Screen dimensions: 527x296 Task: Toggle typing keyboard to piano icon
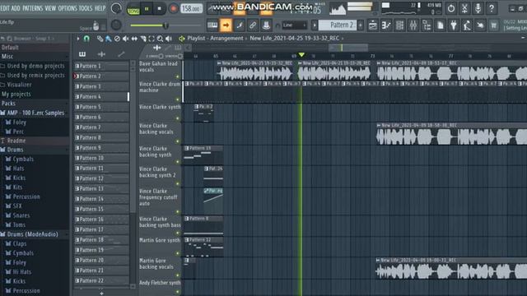pyautogui.click(x=212, y=25)
